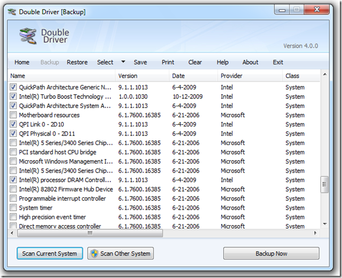This screenshot has width=342, height=278.
Task: Click the Double Driver title bar icon
Action: click(12, 12)
